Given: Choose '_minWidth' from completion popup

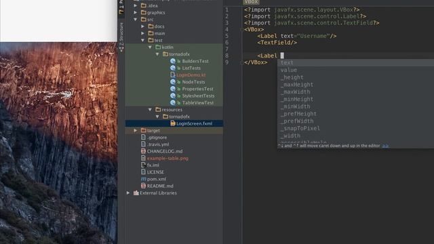Looking at the screenshot, I should coord(355,106).
